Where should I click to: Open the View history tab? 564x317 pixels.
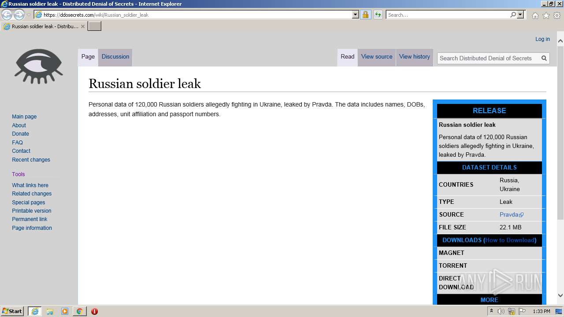(x=415, y=57)
